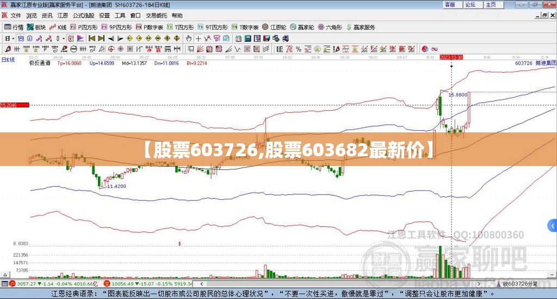Open the 六角形 hexagon tool
The width and height of the screenshot is (557, 299).
click(330, 27)
